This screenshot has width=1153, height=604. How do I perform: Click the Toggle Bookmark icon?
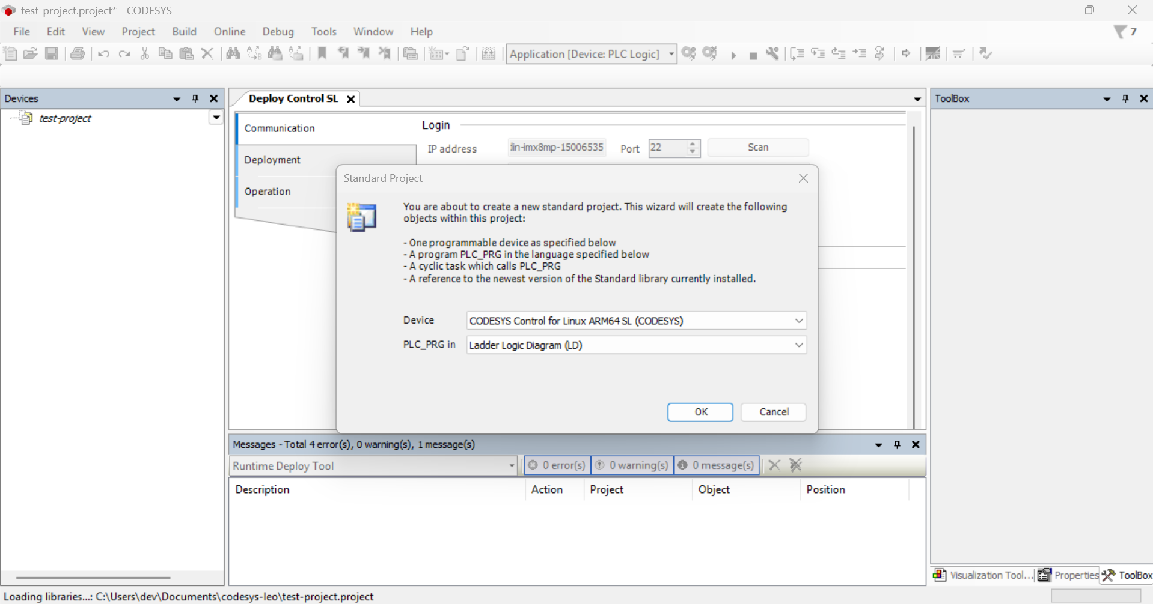pyautogui.click(x=322, y=54)
